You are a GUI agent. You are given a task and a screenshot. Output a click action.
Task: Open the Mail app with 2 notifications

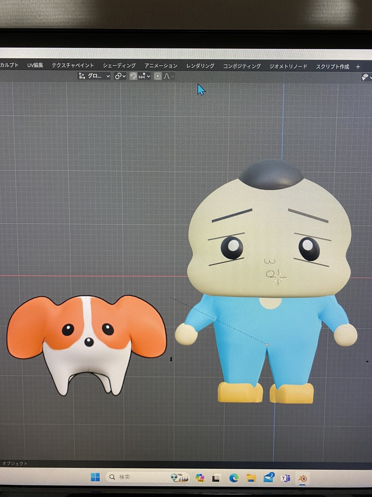click(x=269, y=478)
